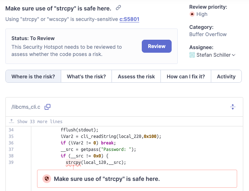Select the Where is the risk? tab
The width and height of the screenshot is (249, 191).
click(x=33, y=77)
